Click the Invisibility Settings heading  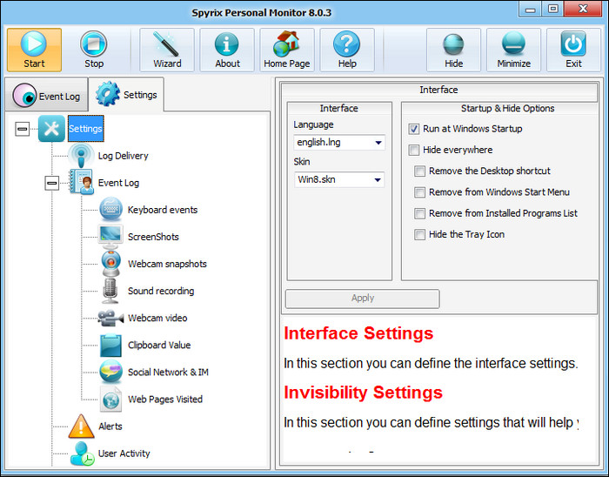[363, 393]
